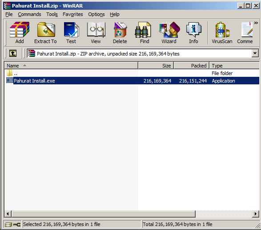Expand hidden toolbar buttons chevron
261x230 pixels.
(256, 23)
